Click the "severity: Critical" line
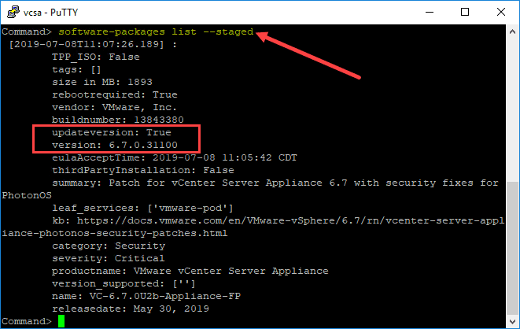 point(108,258)
